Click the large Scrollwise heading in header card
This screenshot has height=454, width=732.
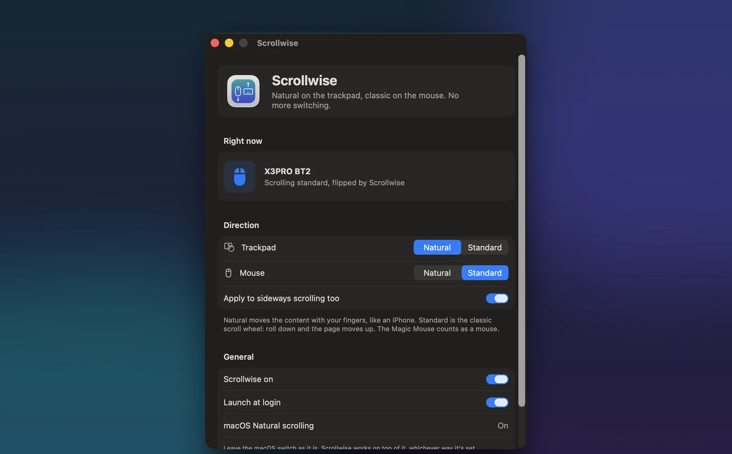304,81
